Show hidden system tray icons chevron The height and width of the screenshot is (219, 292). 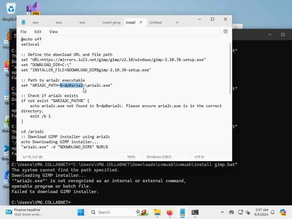[222, 212]
